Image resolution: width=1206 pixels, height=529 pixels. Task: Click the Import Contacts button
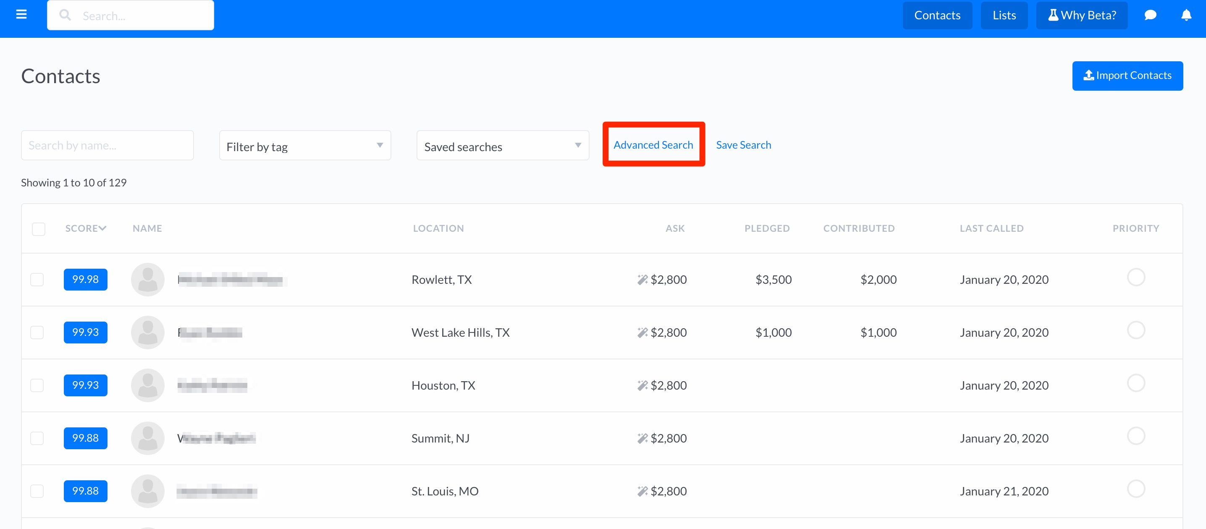(1127, 76)
